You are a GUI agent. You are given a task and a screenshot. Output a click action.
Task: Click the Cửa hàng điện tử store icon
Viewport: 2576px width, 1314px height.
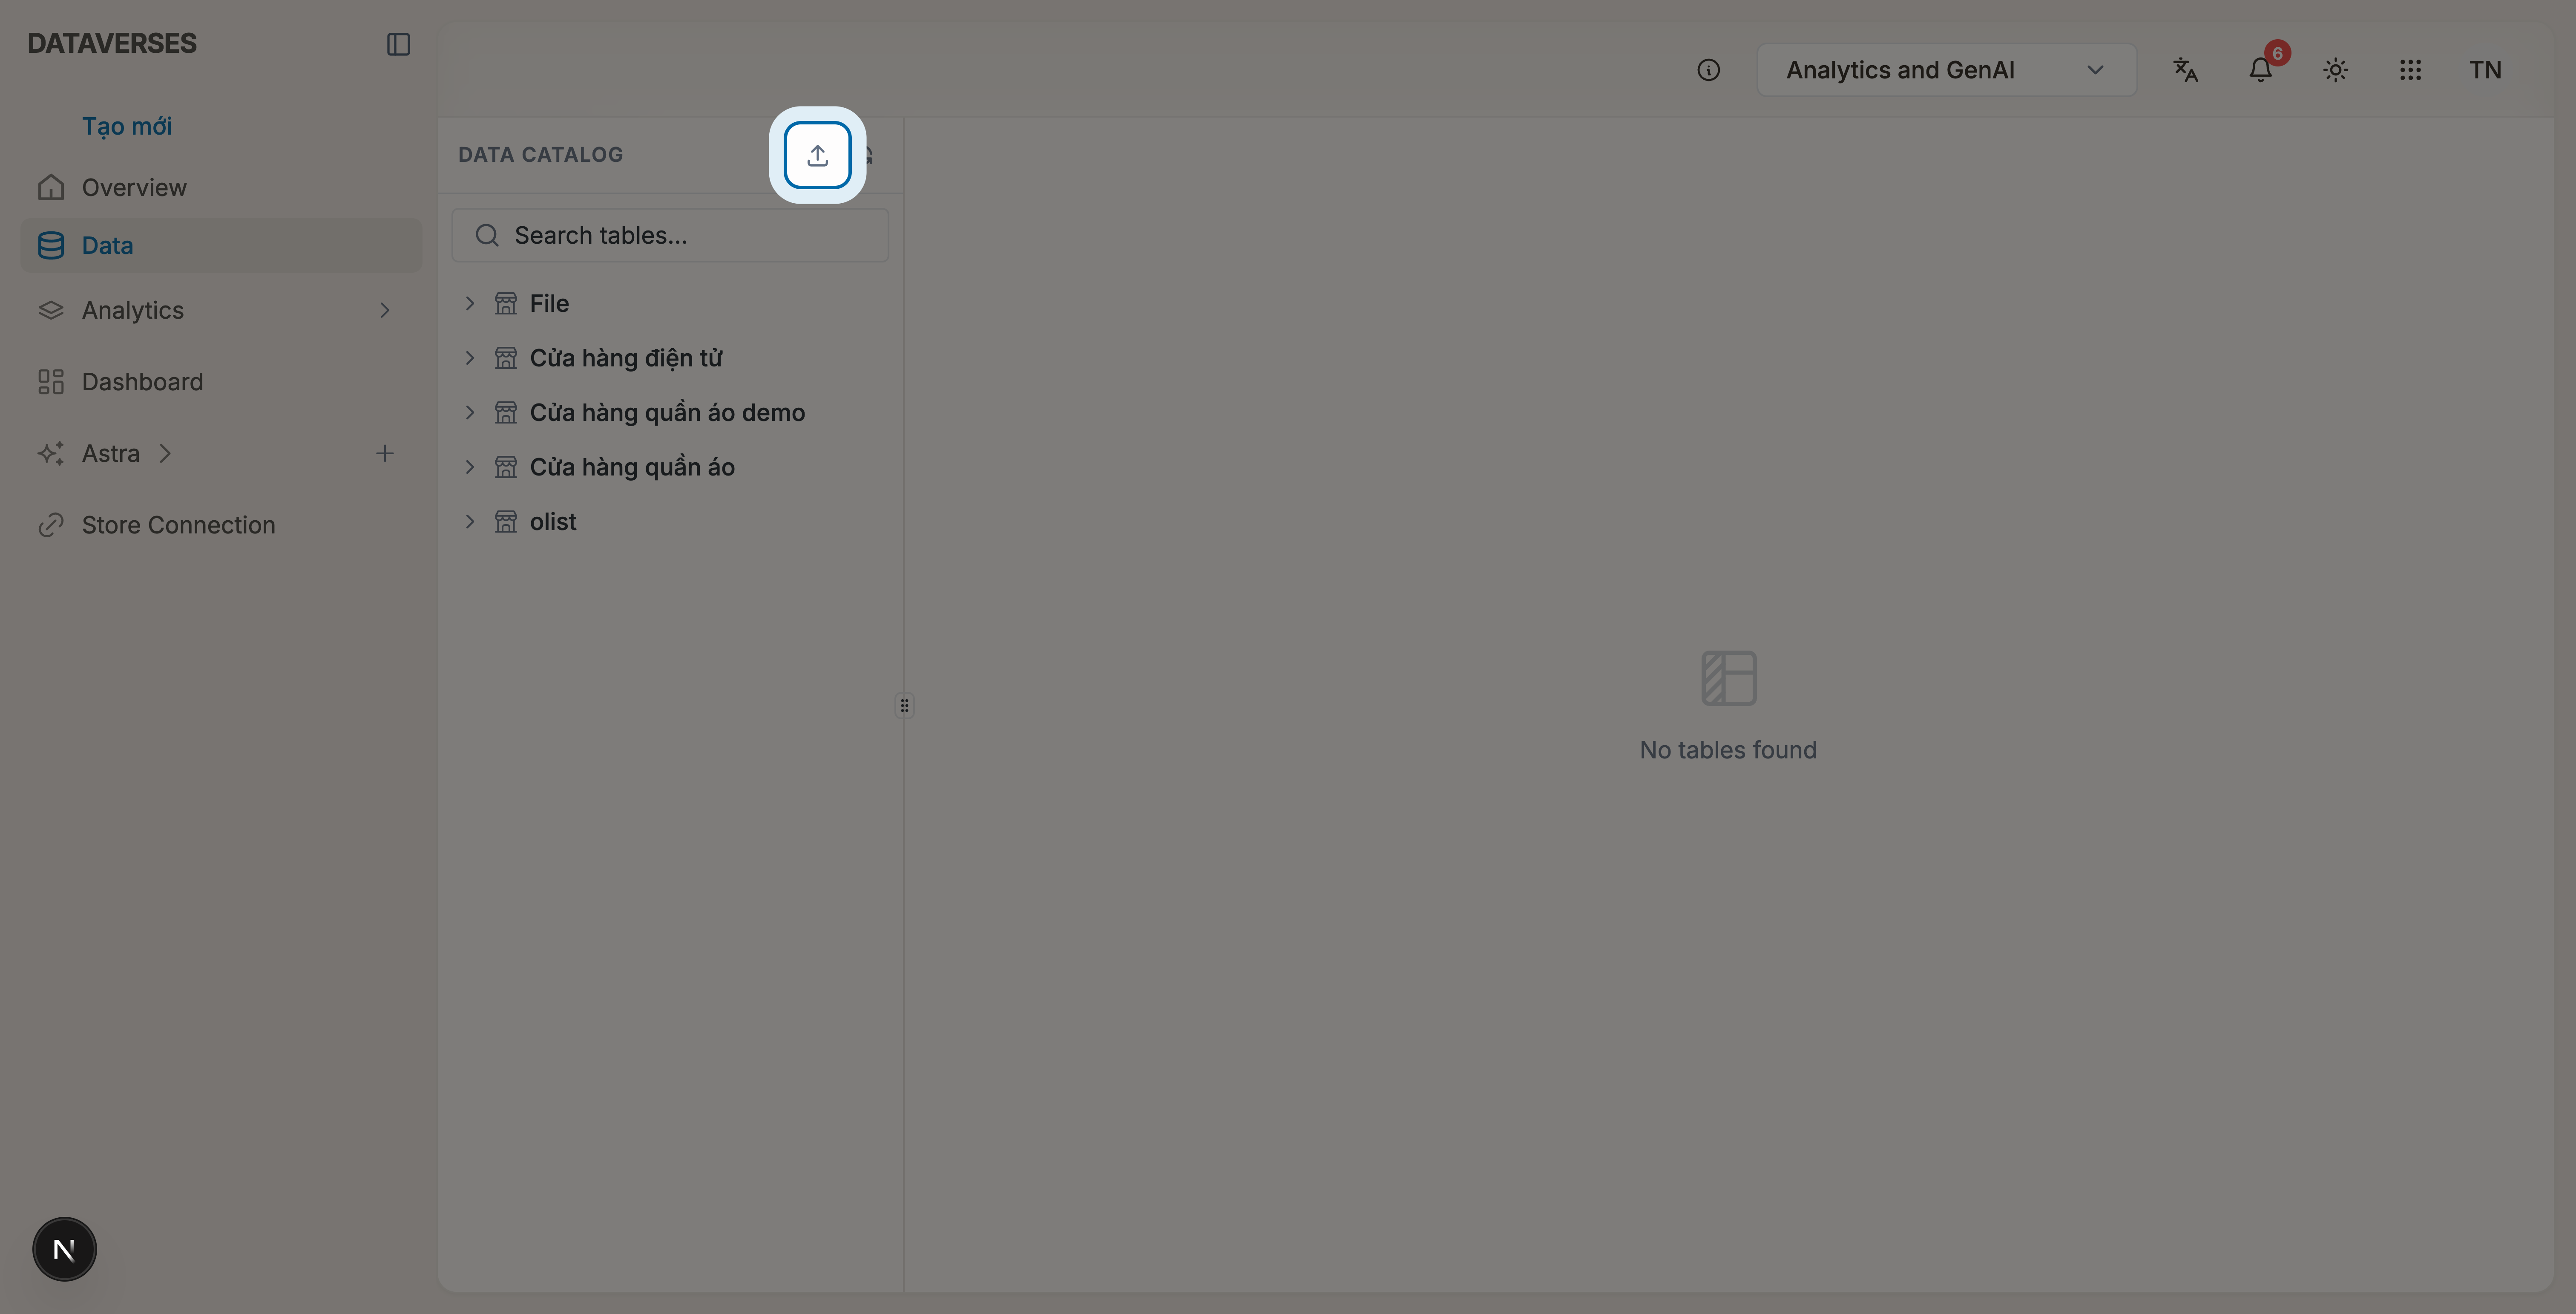[x=506, y=358]
